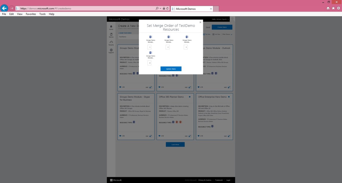The width and height of the screenshot is (342, 183).
Task: Click the Refresh icon in address bar
Action: coord(167,9)
